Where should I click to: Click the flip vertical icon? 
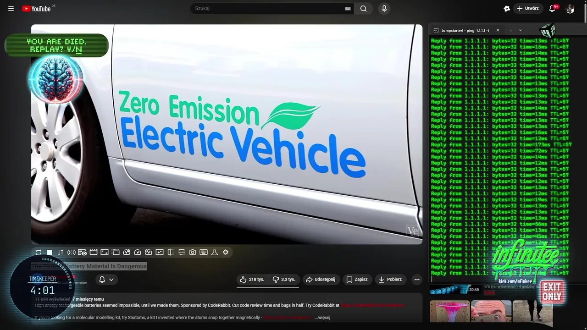(x=182, y=253)
